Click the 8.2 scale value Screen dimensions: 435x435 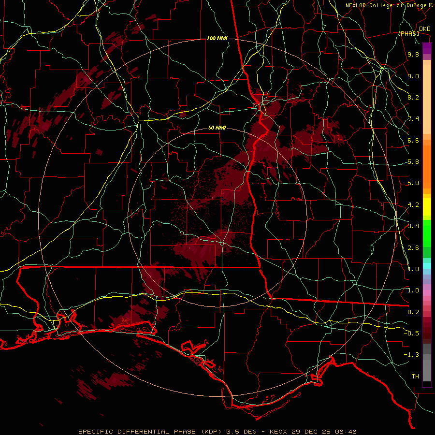413,97
